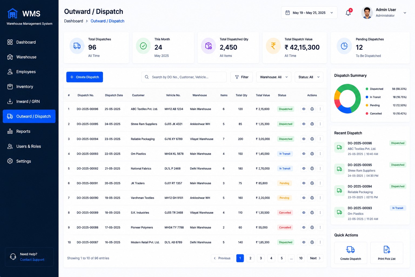The width and height of the screenshot is (415, 277).
Task: Open more actions for DO-2025-00090
Action: coord(320,198)
